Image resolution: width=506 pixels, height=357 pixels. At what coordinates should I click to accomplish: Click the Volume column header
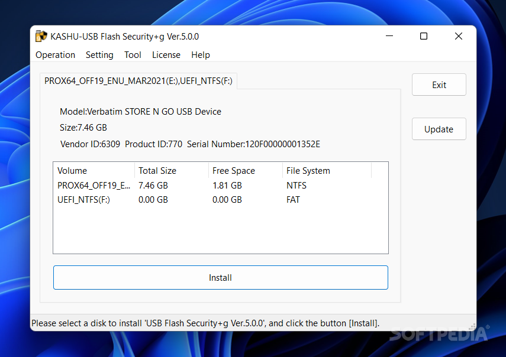point(94,170)
